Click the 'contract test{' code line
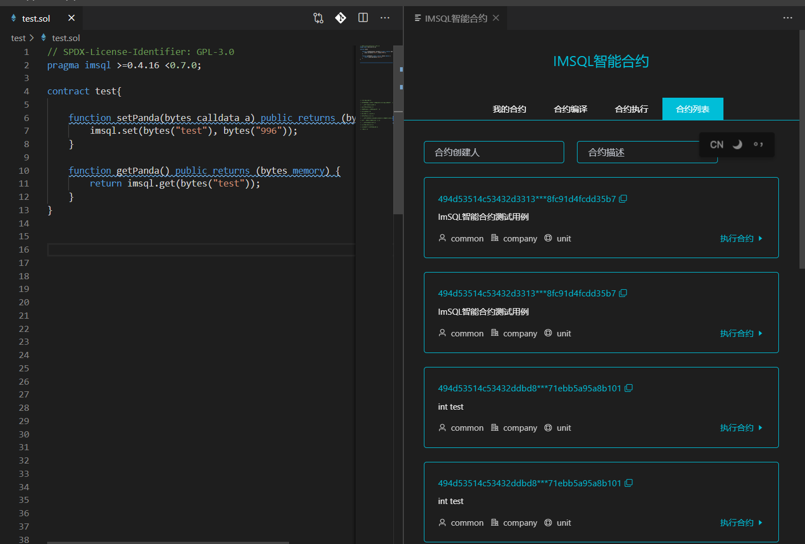 (84, 91)
